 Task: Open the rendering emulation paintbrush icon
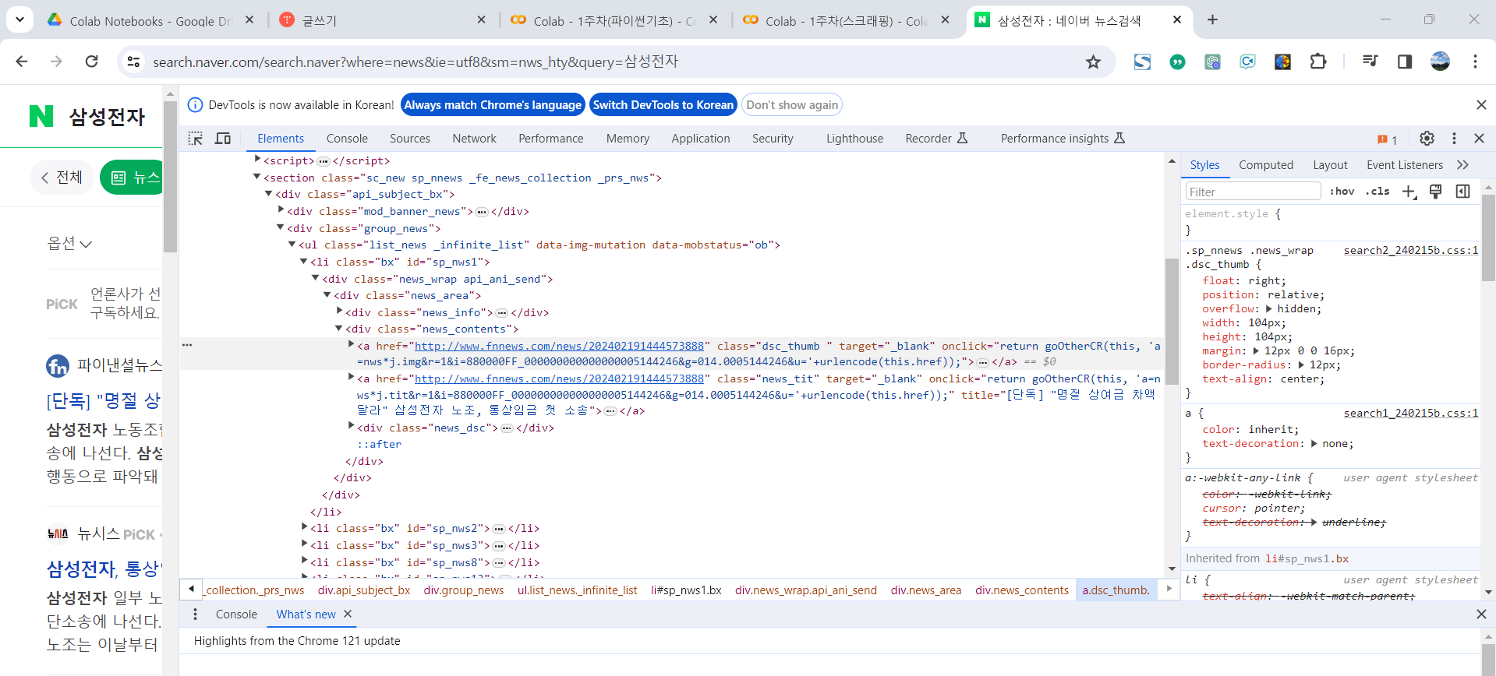point(1435,192)
